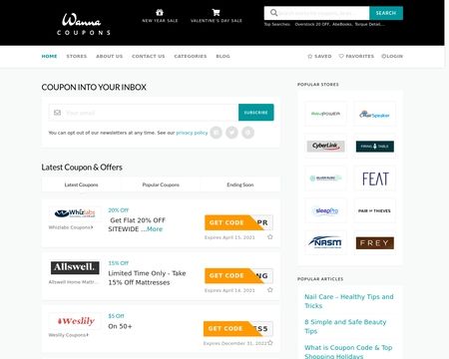Click the email envelope icon in subscribe box

(57, 113)
